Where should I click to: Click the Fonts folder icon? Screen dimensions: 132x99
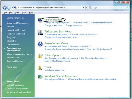40,68
